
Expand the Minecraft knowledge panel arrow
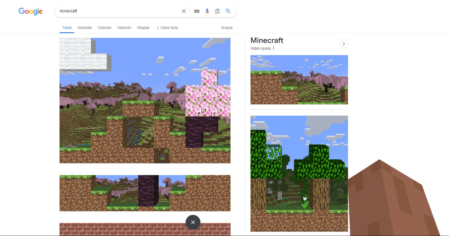344,43
